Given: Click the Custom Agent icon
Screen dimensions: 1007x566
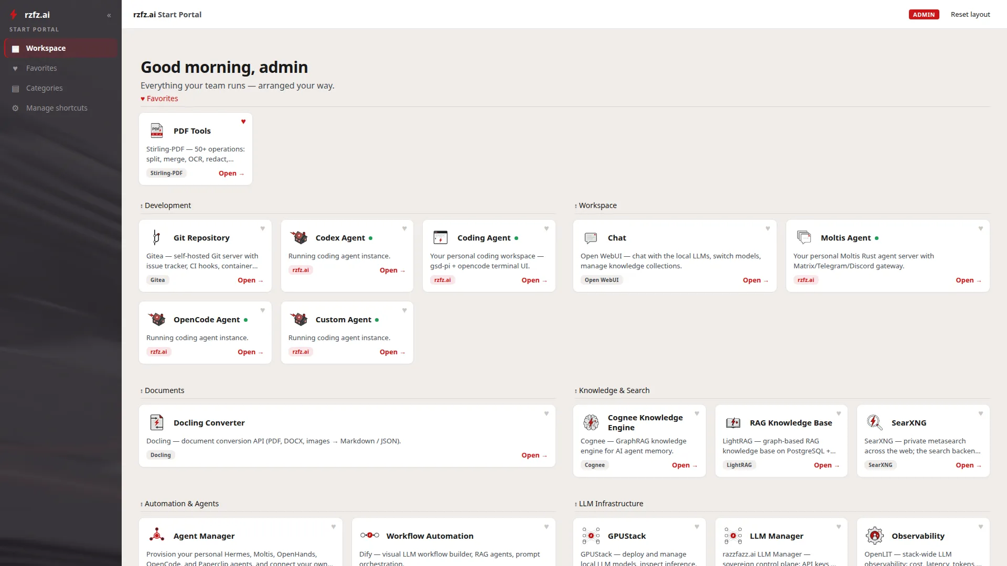Looking at the screenshot, I should pos(298,319).
